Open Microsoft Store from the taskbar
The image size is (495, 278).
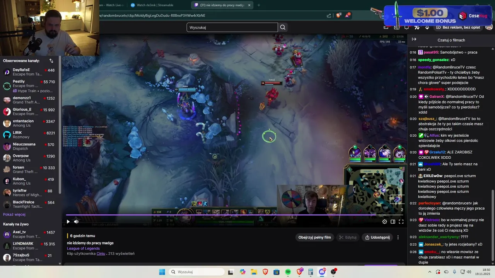point(277,272)
